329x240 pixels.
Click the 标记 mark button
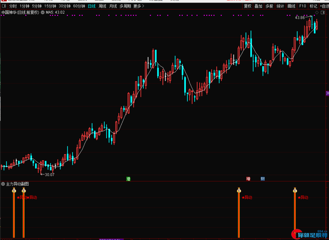tap(313, 6)
